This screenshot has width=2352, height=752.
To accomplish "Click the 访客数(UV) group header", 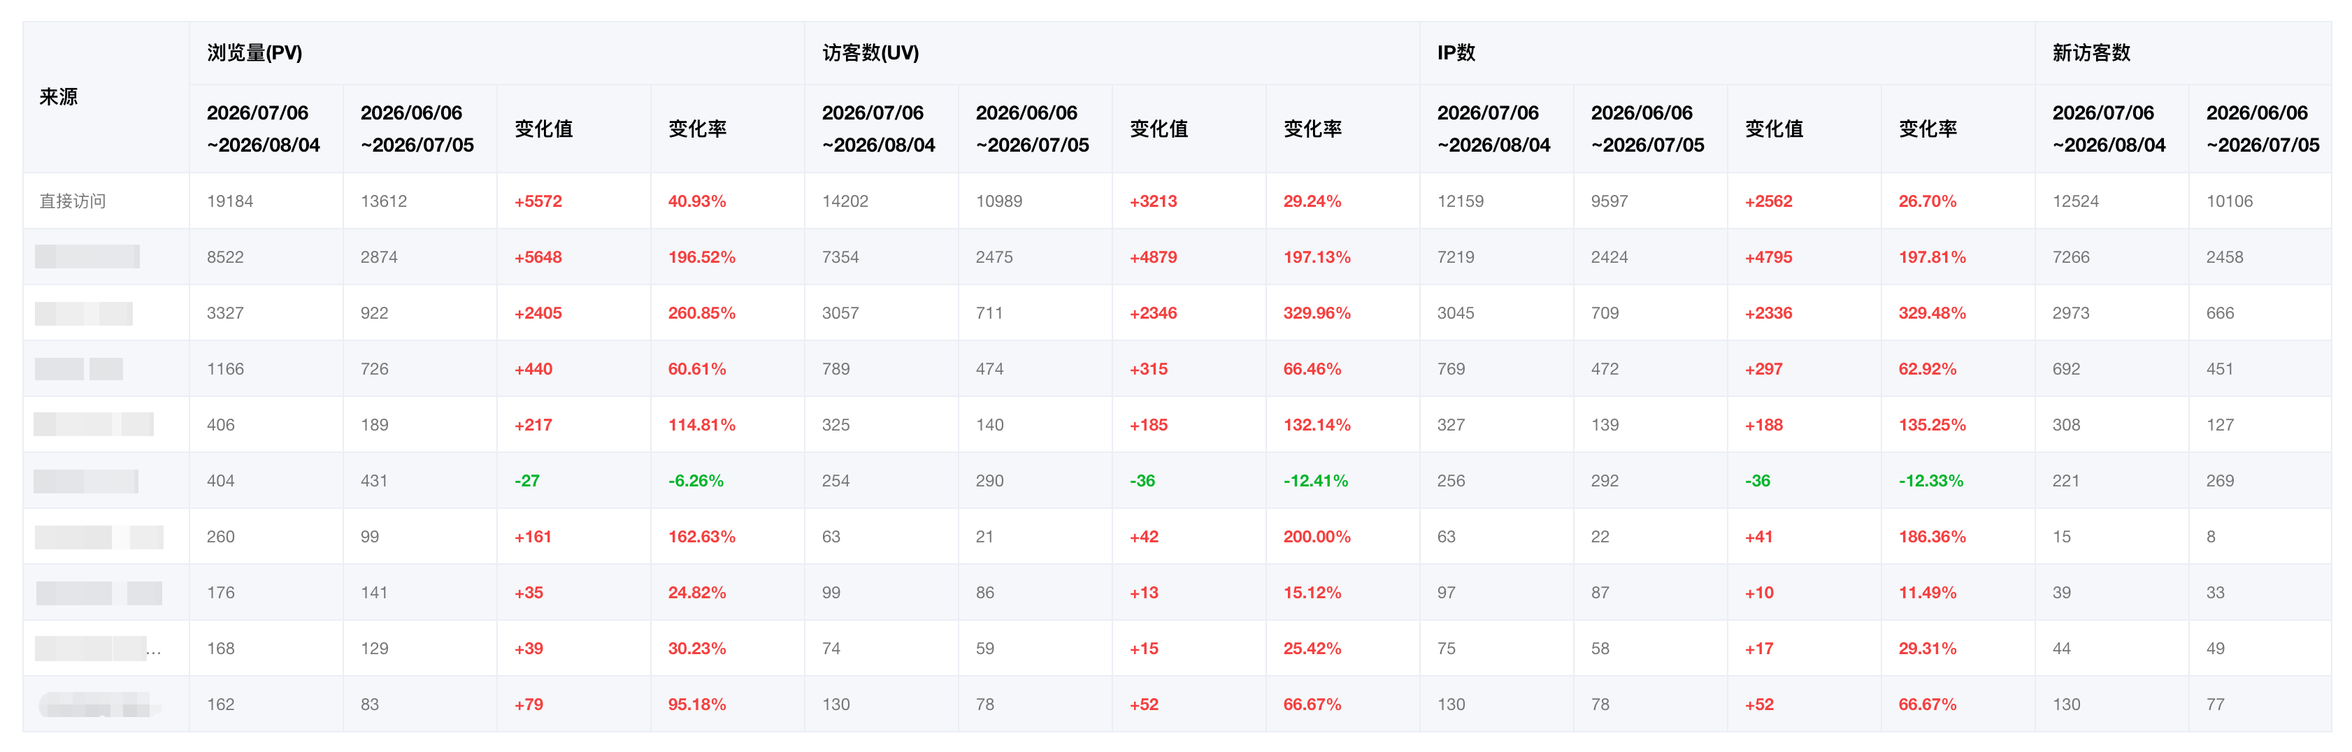I will [870, 53].
